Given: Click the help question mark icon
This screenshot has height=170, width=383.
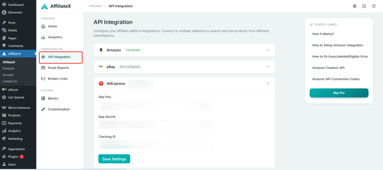Looking at the screenshot, I should (x=373, y=6).
